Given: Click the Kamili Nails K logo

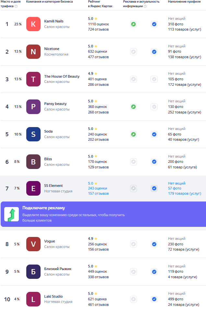Looking at the screenshot, I should [x=33, y=24].
